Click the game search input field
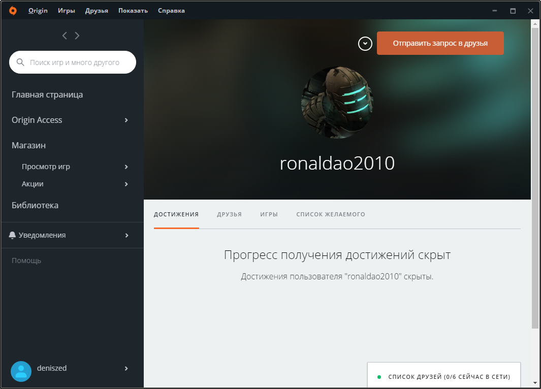The image size is (541, 389). 79,62
